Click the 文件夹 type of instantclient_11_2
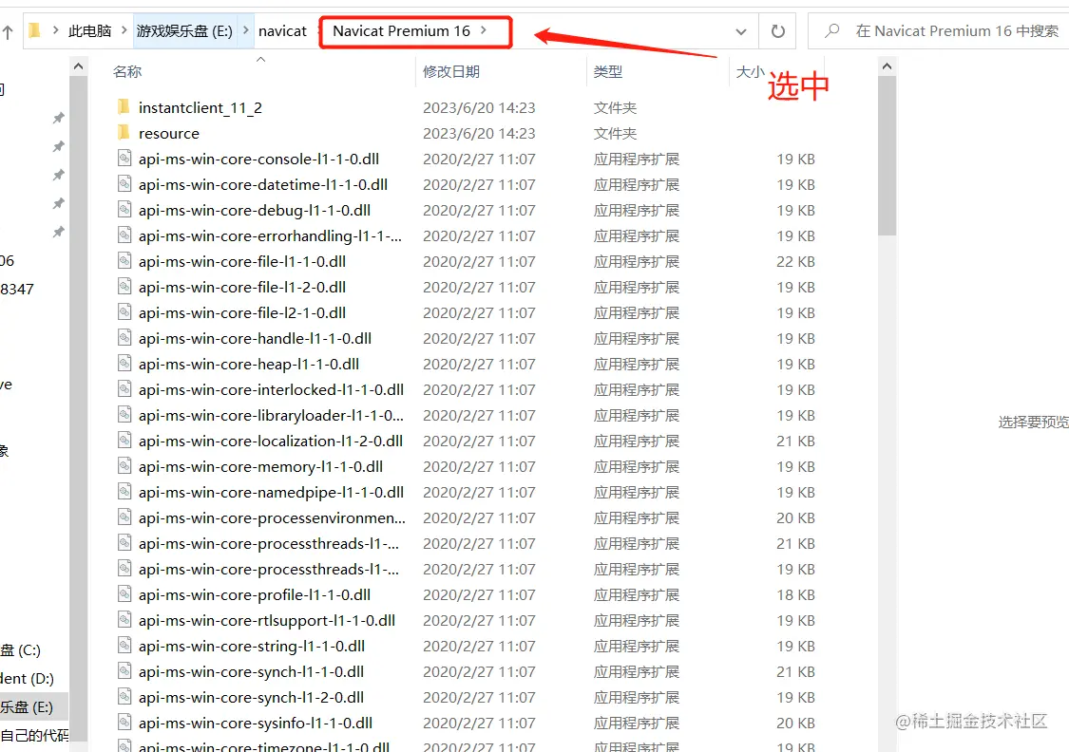1069x752 pixels. pyautogui.click(x=614, y=107)
